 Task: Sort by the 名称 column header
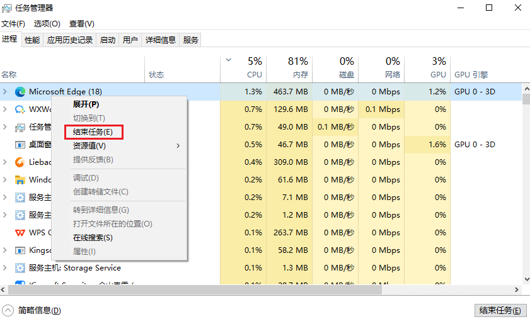tap(72, 69)
